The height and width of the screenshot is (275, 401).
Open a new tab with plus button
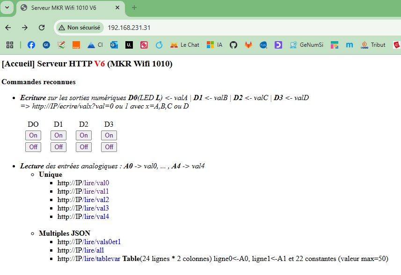click(x=134, y=7)
